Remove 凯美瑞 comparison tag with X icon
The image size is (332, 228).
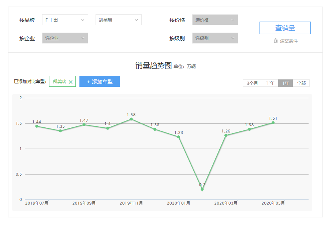71,82
